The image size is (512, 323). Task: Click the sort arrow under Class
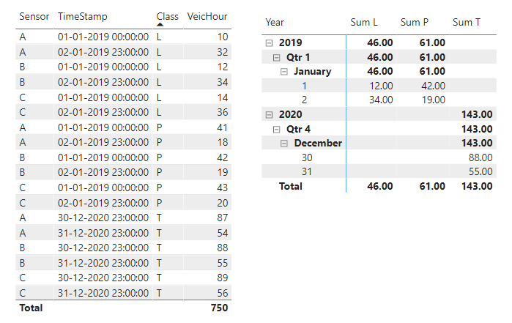pyautogui.click(x=160, y=24)
